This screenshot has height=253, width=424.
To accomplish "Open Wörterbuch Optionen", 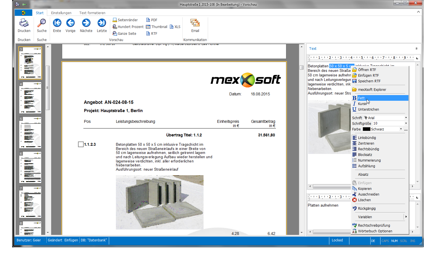I will click(380, 231).
